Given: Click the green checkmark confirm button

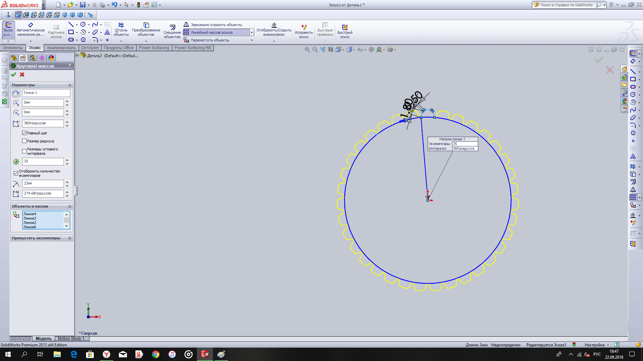Looking at the screenshot, I should (x=13, y=75).
